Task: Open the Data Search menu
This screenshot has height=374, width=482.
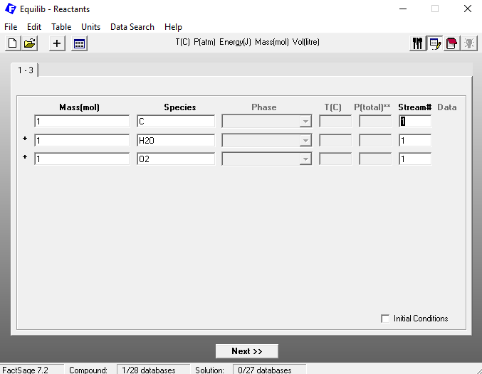Action: pyautogui.click(x=132, y=27)
